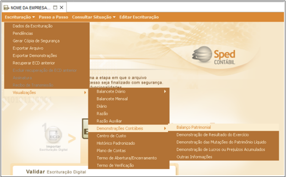Close the NOME DA EMPRESA window
This screenshot has height=177, width=286.
[61, 8]
